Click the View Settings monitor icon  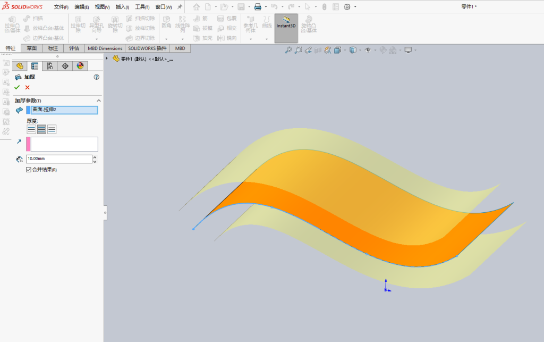click(408, 51)
